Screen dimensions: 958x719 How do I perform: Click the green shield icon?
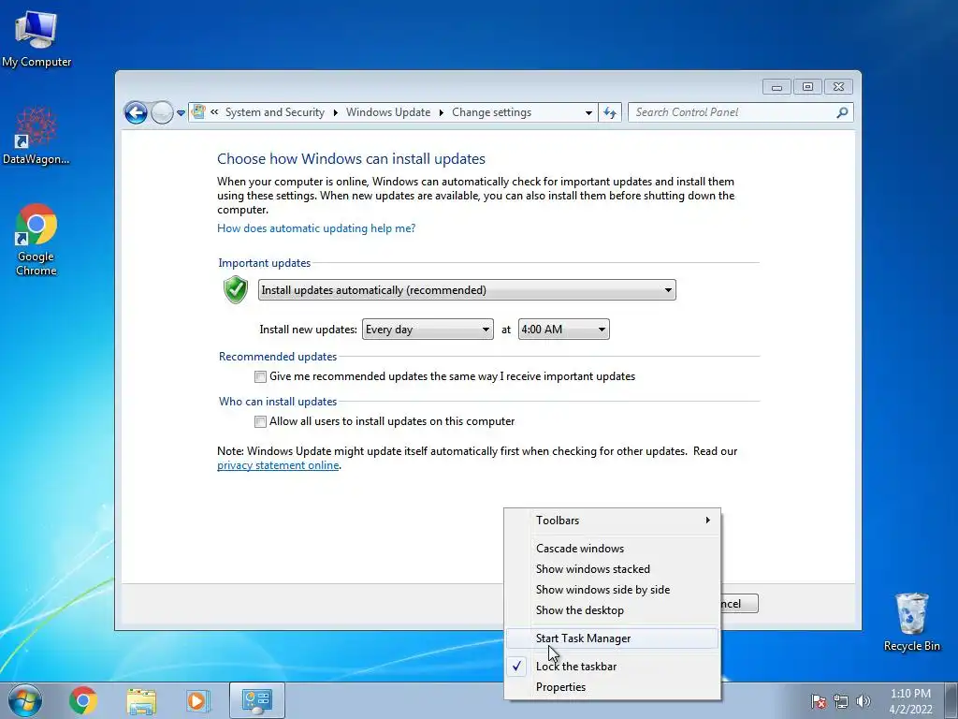coord(235,290)
